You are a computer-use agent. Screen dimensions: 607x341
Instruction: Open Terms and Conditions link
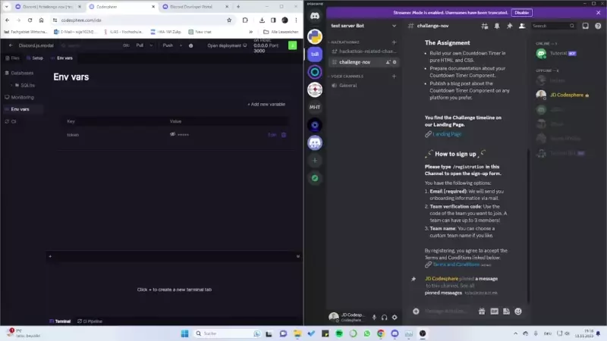click(x=456, y=264)
